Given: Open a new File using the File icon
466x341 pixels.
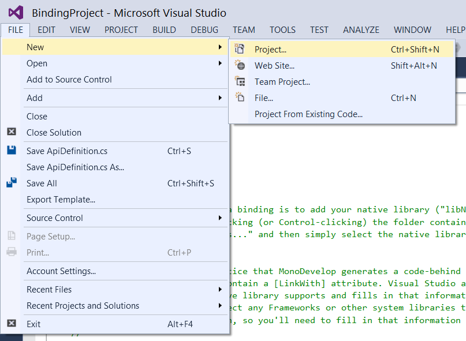Looking at the screenshot, I should (239, 98).
